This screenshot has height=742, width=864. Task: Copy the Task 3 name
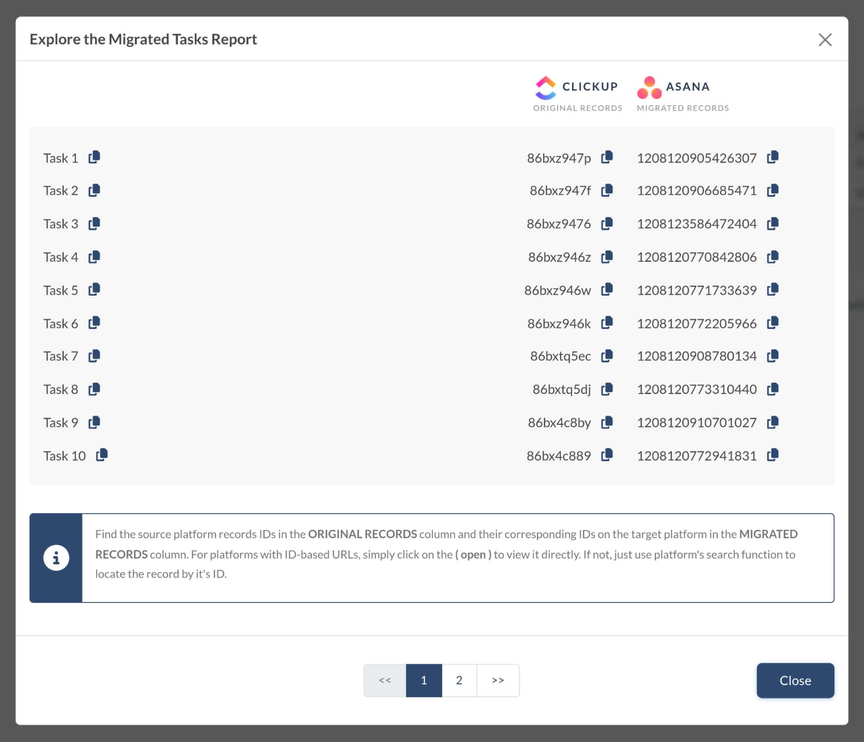click(x=94, y=223)
